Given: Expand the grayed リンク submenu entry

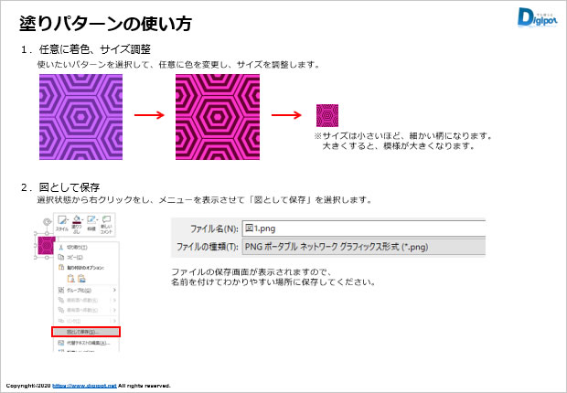Looking at the screenshot, I should coord(86,321).
